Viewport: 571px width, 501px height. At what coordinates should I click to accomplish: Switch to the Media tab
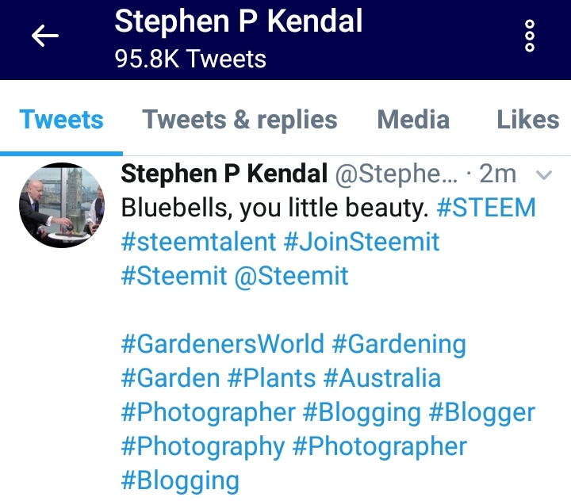[413, 120]
